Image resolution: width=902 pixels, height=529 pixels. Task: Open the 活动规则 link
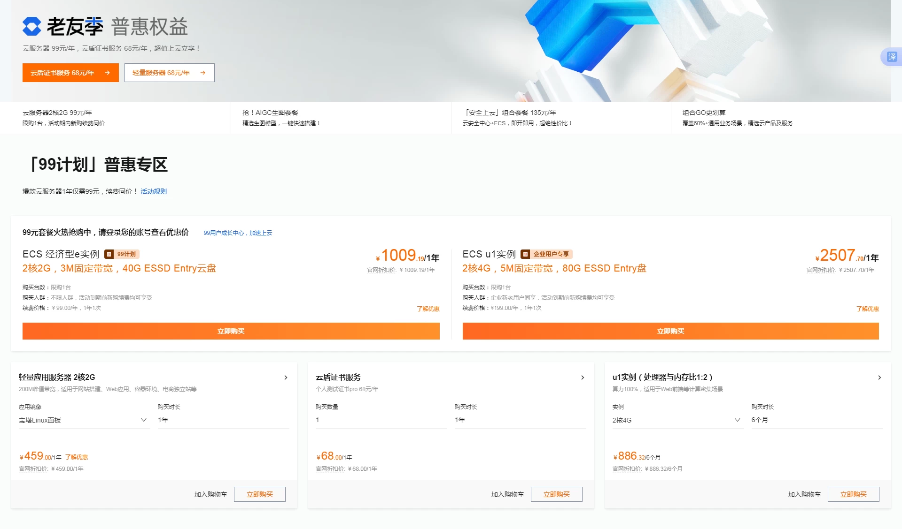(153, 191)
